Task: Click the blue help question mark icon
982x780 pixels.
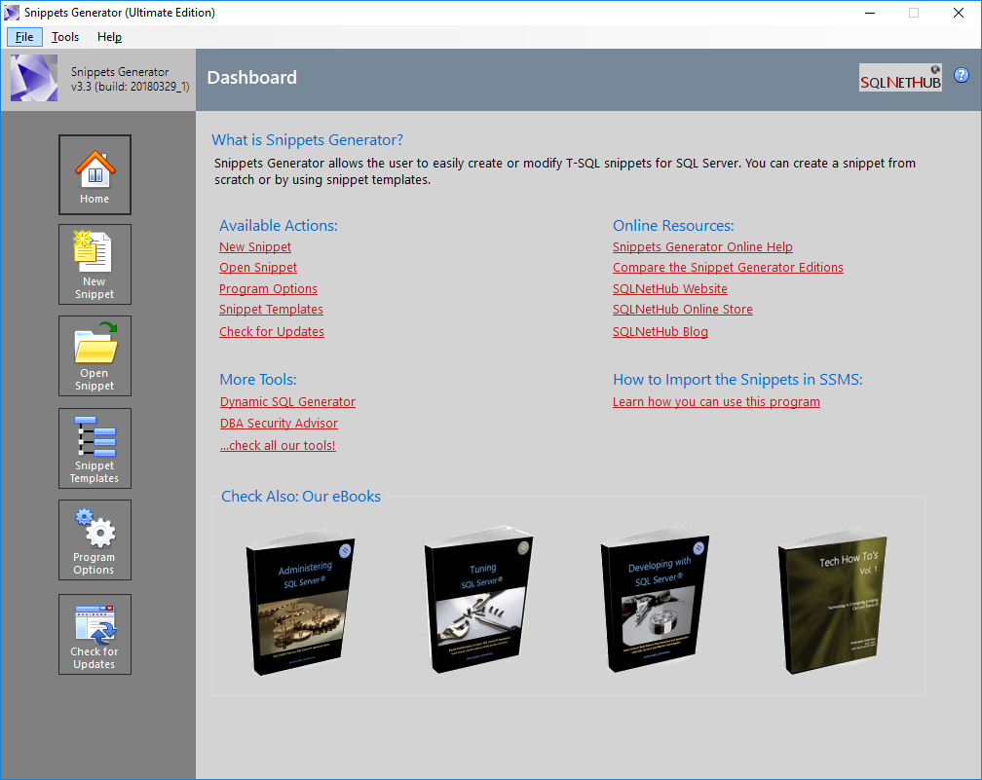Action: 961,75
